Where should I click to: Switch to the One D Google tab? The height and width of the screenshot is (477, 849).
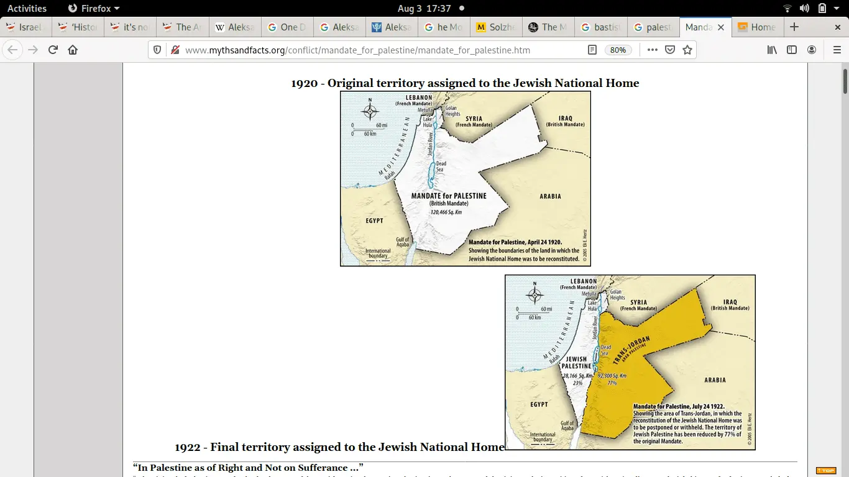tap(287, 27)
